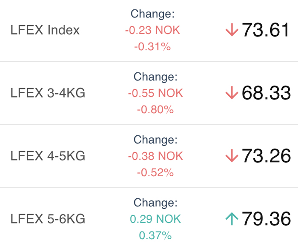Image resolution: width=298 pixels, height=249 pixels.
Task: Click the green up arrow beside 79.36
Action: point(232,219)
